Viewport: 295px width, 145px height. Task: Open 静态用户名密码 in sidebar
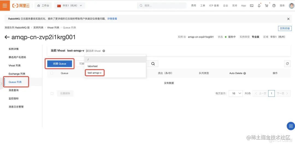(x=17, y=57)
